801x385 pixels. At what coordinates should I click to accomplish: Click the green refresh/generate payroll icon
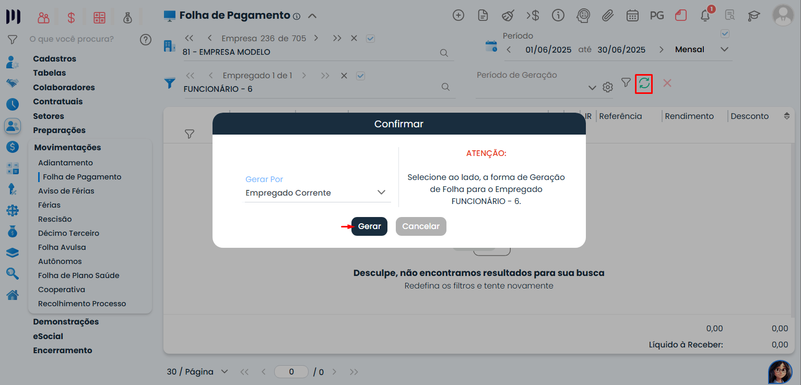tap(644, 83)
